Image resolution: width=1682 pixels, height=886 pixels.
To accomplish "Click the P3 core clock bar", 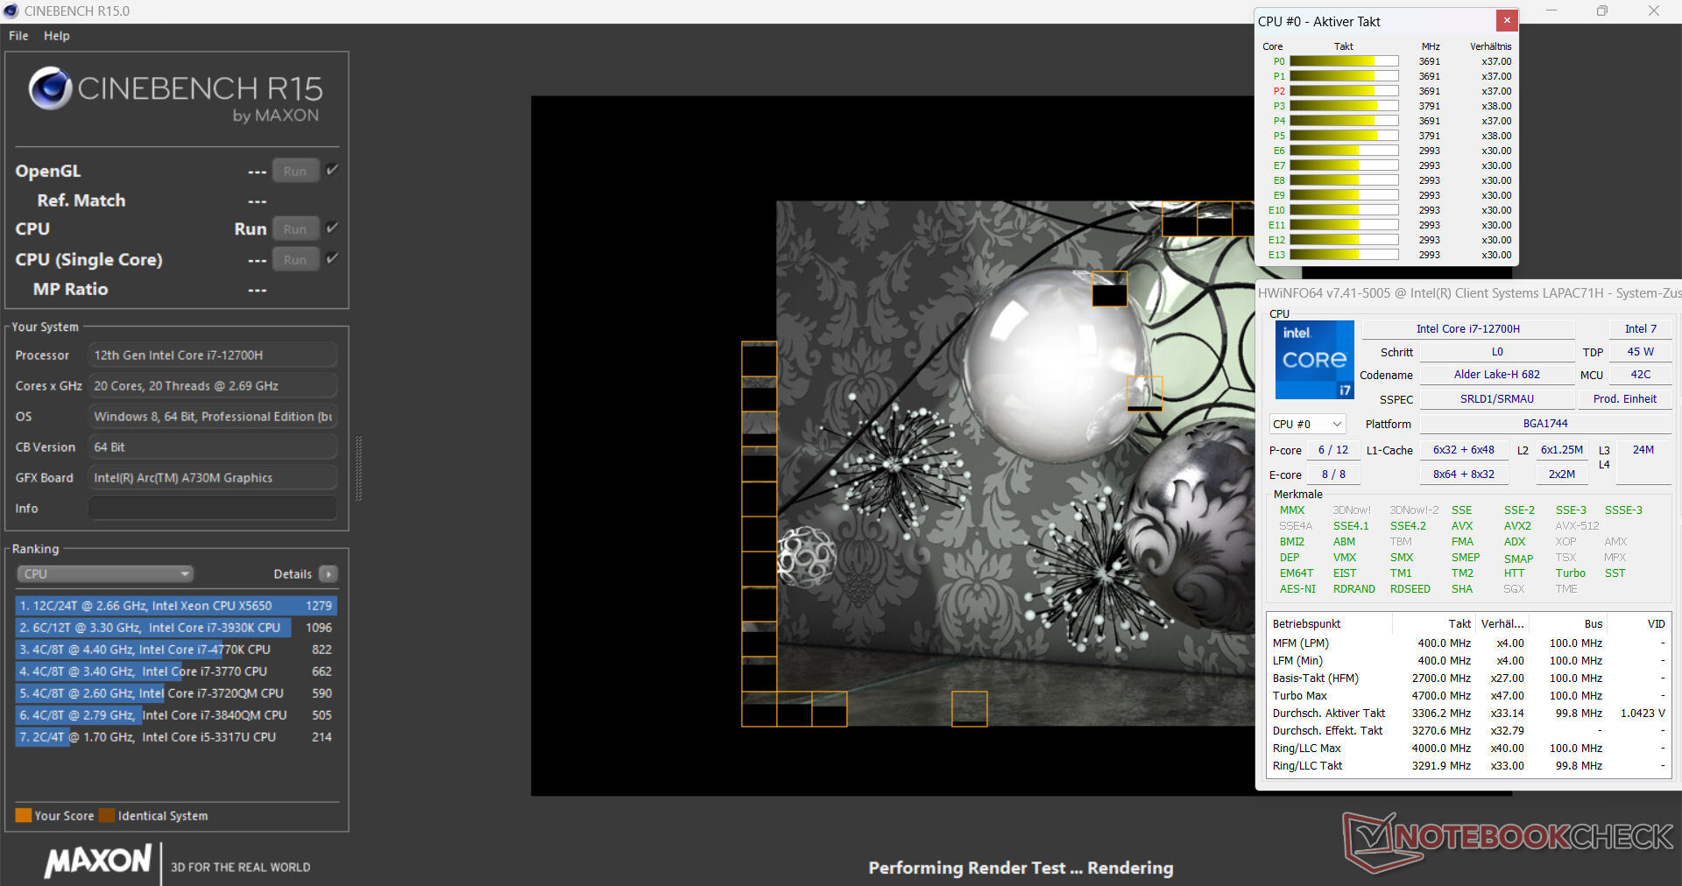I will tap(1344, 106).
